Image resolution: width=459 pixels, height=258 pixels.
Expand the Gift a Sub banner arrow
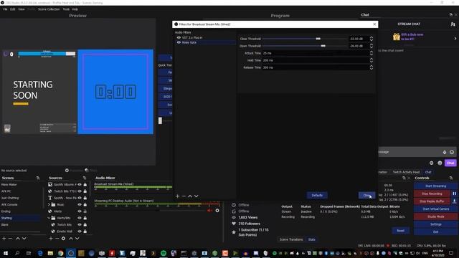click(x=455, y=38)
